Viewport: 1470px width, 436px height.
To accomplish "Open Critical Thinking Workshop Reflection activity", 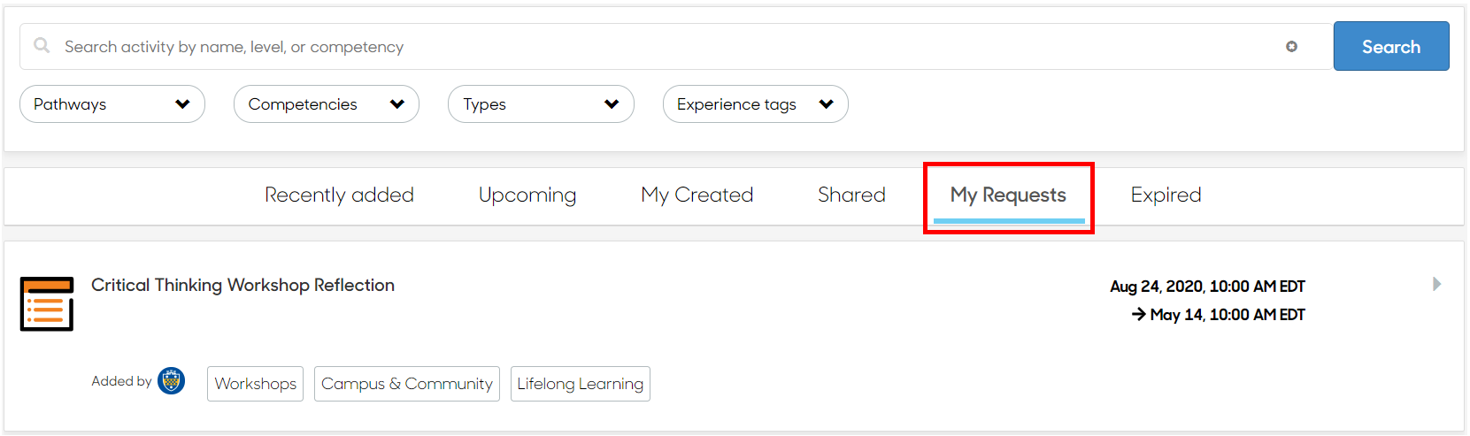I will click(x=242, y=285).
